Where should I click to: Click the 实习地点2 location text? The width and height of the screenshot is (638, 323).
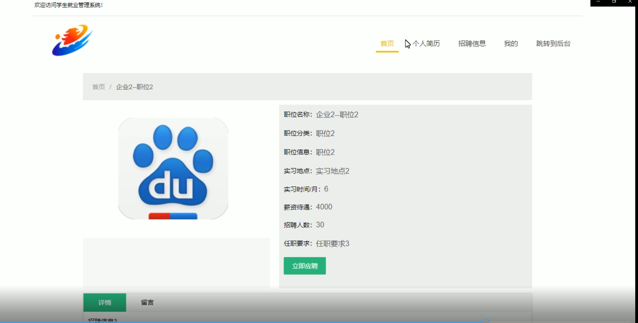click(x=333, y=171)
